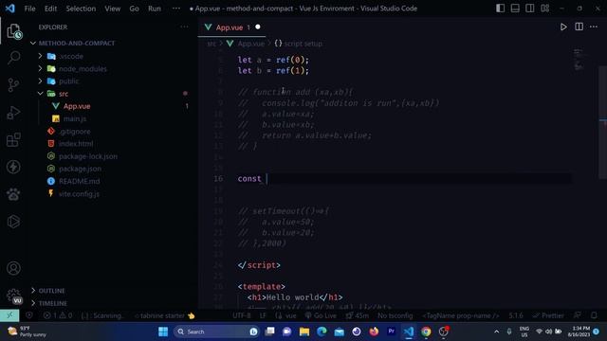Split the editor to the right
Screen dimensions: 607x341
[x=579, y=27]
